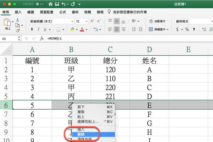
Task: Expand the Paste options arrow
Action: (13, 22)
